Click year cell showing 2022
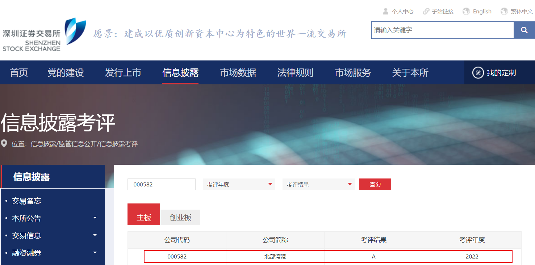This screenshot has height=265, width=535. pyautogui.click(x=472, y=256)
